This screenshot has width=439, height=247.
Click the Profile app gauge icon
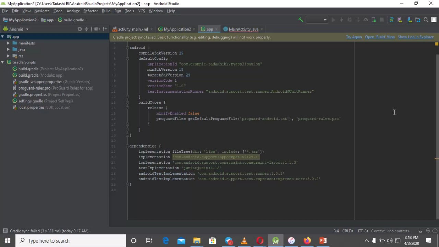coord(366,20)
